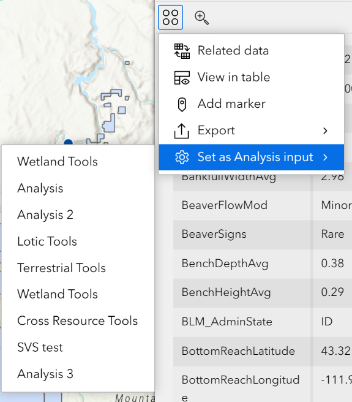This screenshot has width=352, height=402.
Task: Expand the Export submenu chevron
Action: click(325, 131)
